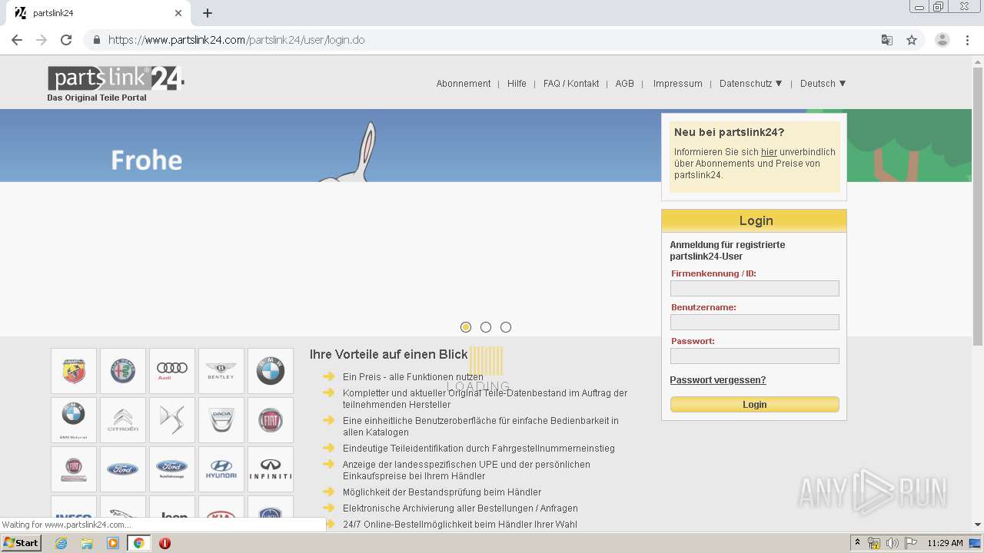Open the volume control in system tray

click(893, 543)
